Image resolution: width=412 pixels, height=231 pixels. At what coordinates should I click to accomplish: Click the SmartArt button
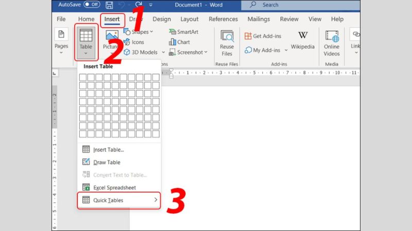[x=184, y=32]
